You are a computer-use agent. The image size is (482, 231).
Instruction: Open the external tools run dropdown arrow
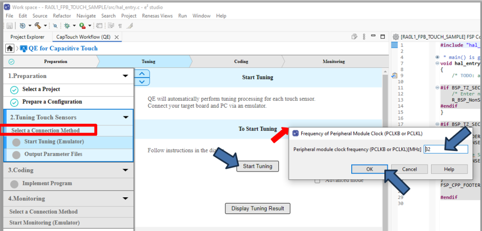point(89,26)
